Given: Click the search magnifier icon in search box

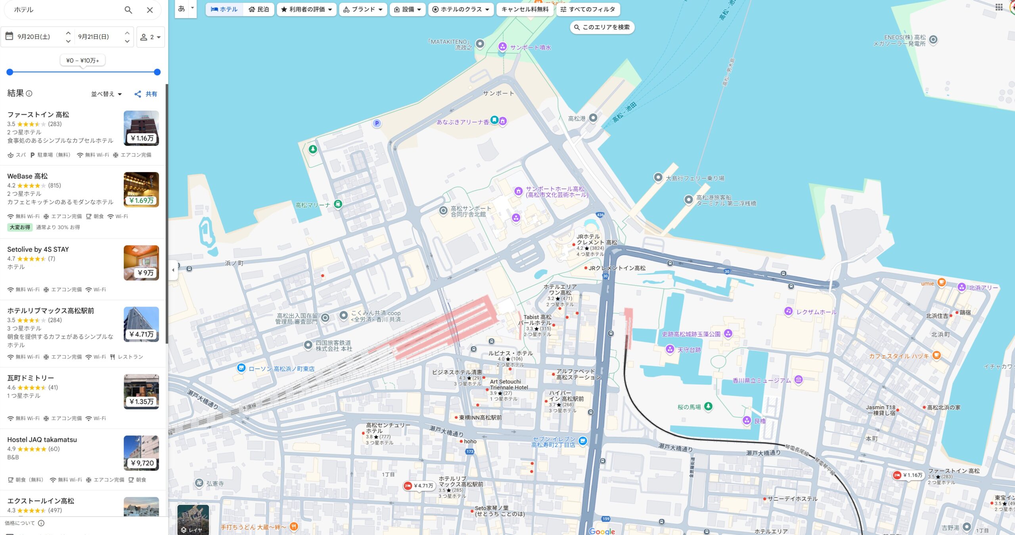Looking at the screenshot, I should [128, 10].
